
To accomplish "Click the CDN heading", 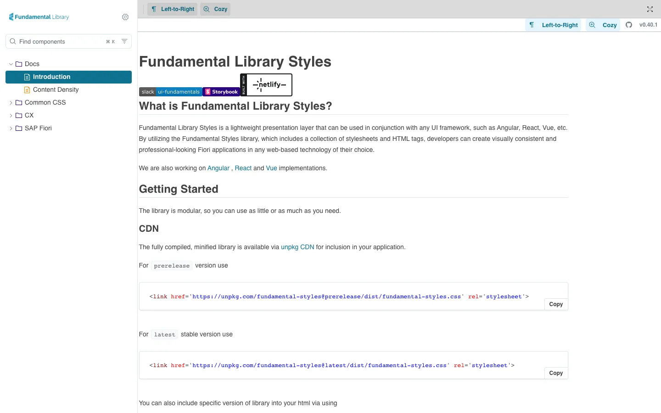I will click(149, 229).
